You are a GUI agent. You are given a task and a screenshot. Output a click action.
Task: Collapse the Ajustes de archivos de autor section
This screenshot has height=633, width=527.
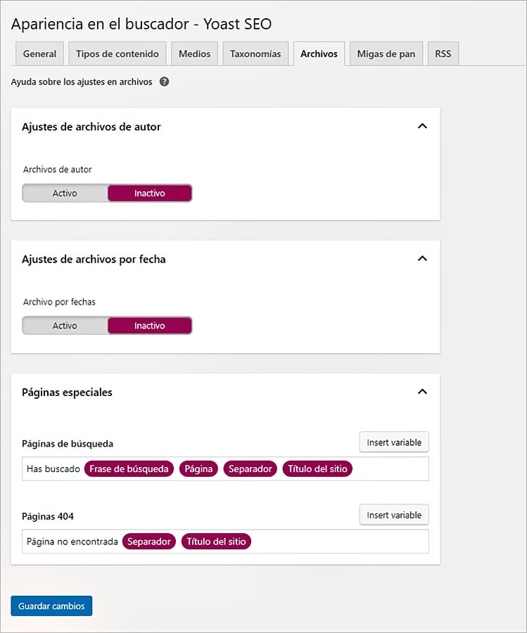(x=422, y=127)
